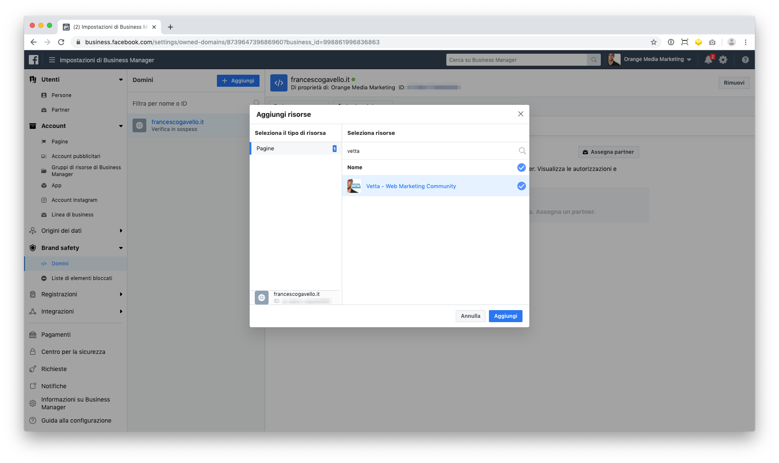Toggle the select-all checkmark next to Nome
The image size is (779, 463).
pyautogui.click(x=521, y=168)
